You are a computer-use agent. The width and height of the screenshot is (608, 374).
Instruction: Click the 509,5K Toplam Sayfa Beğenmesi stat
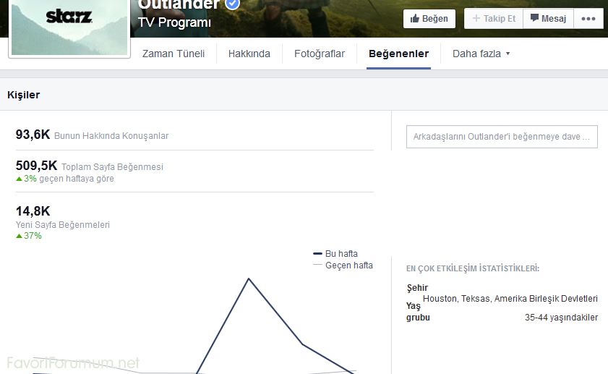[x=90, y=166]
